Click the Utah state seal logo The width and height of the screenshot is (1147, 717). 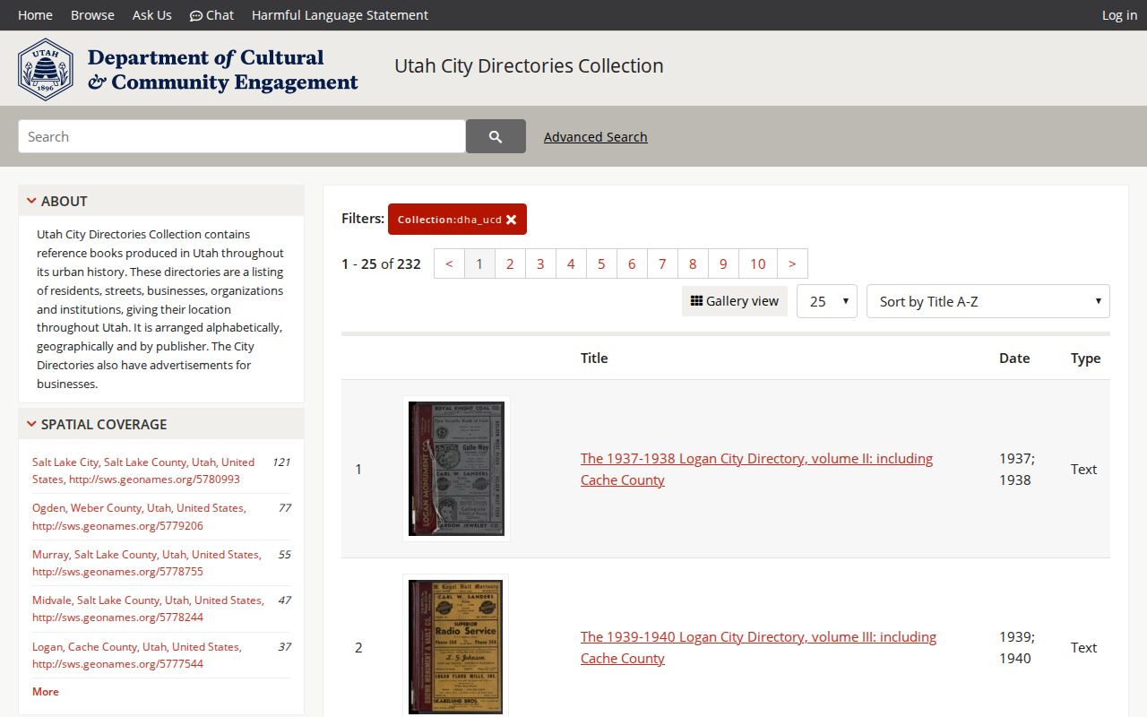(46, 69)
